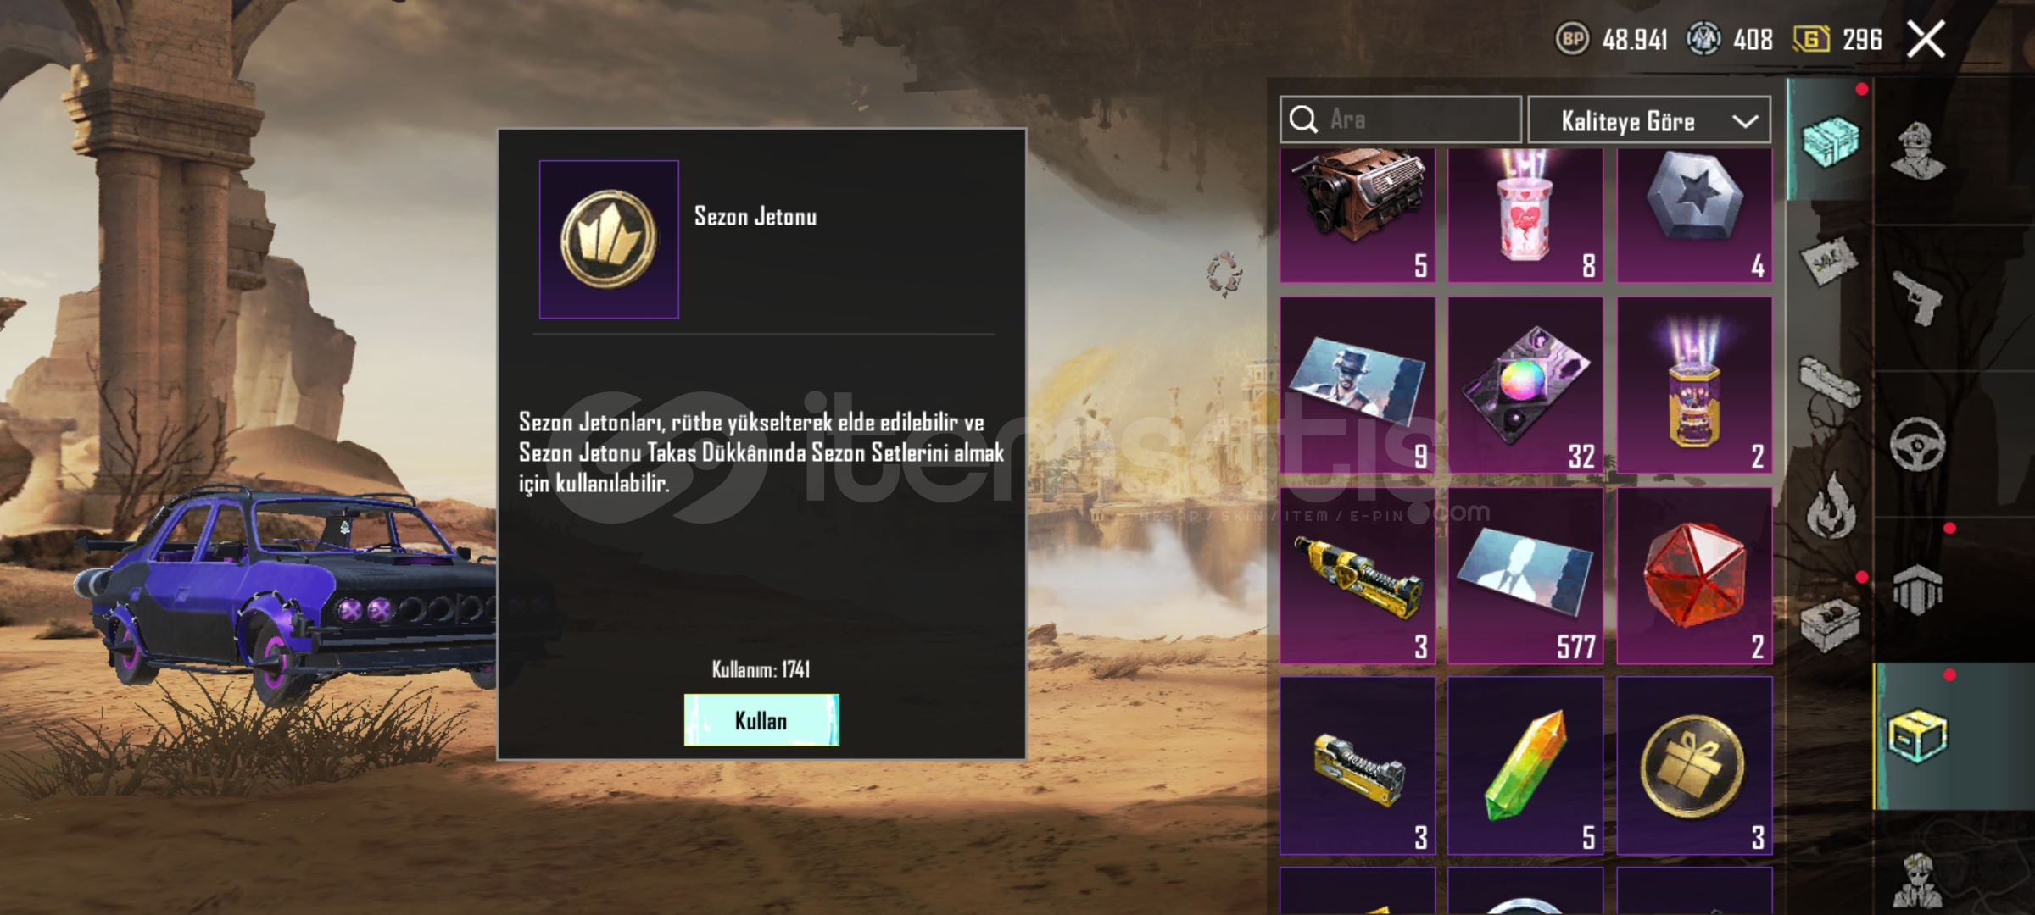Image resolution: width=2035 pixels, height=915 pixels.
Task: Click the BP currency balance icon
Action: tap(1572, 39)
